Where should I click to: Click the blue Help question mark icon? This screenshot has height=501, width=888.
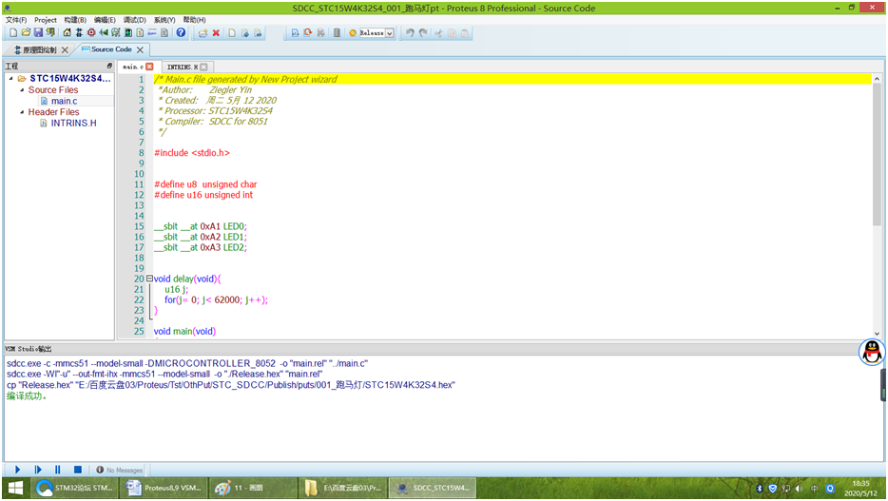(181, 32)
